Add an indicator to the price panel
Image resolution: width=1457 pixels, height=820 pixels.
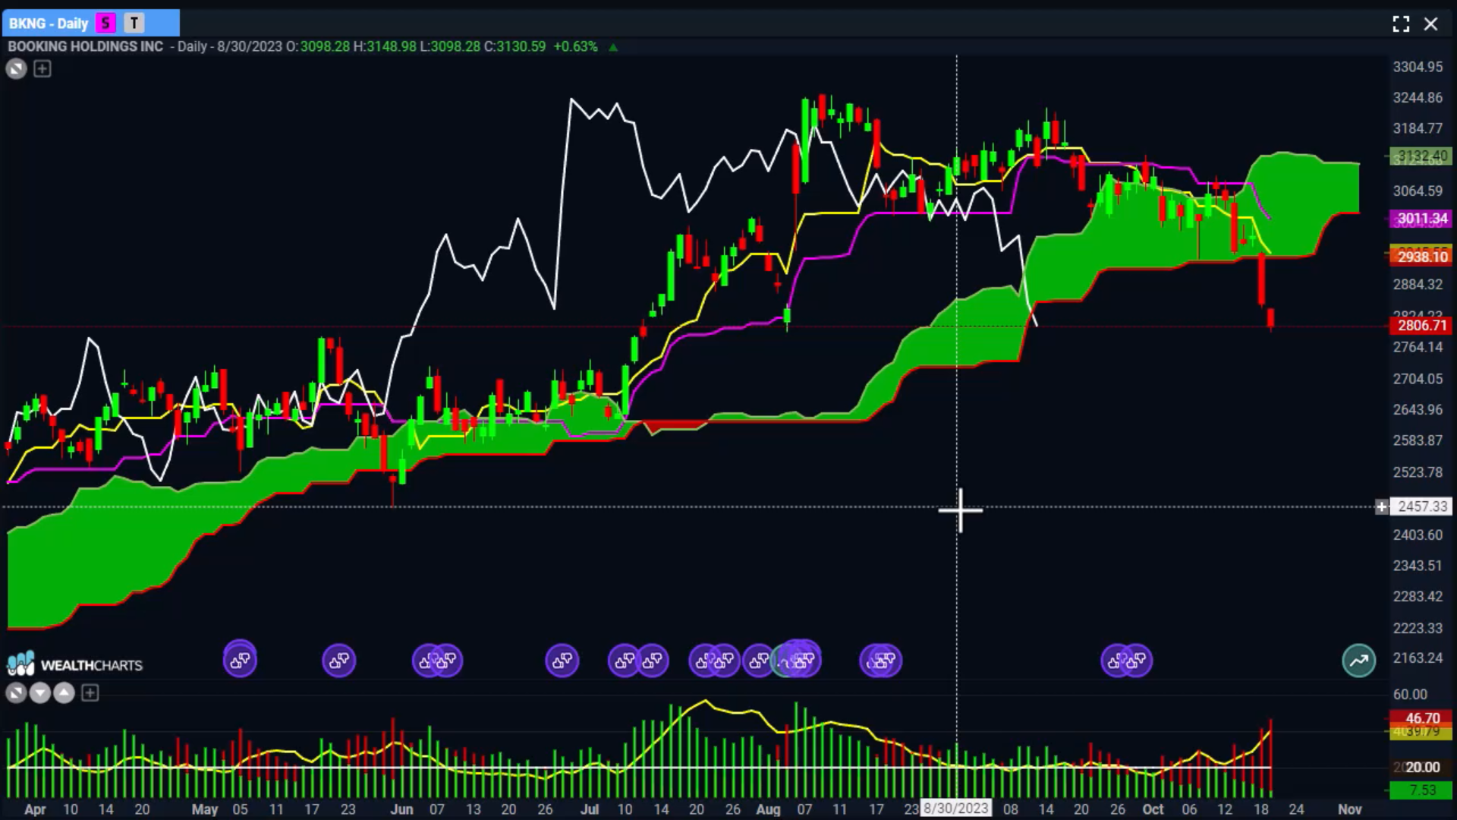(x=42, y=69)
